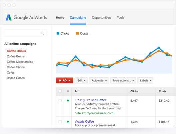
Task: Click the search magnifier icon
Action: [42, 33]
